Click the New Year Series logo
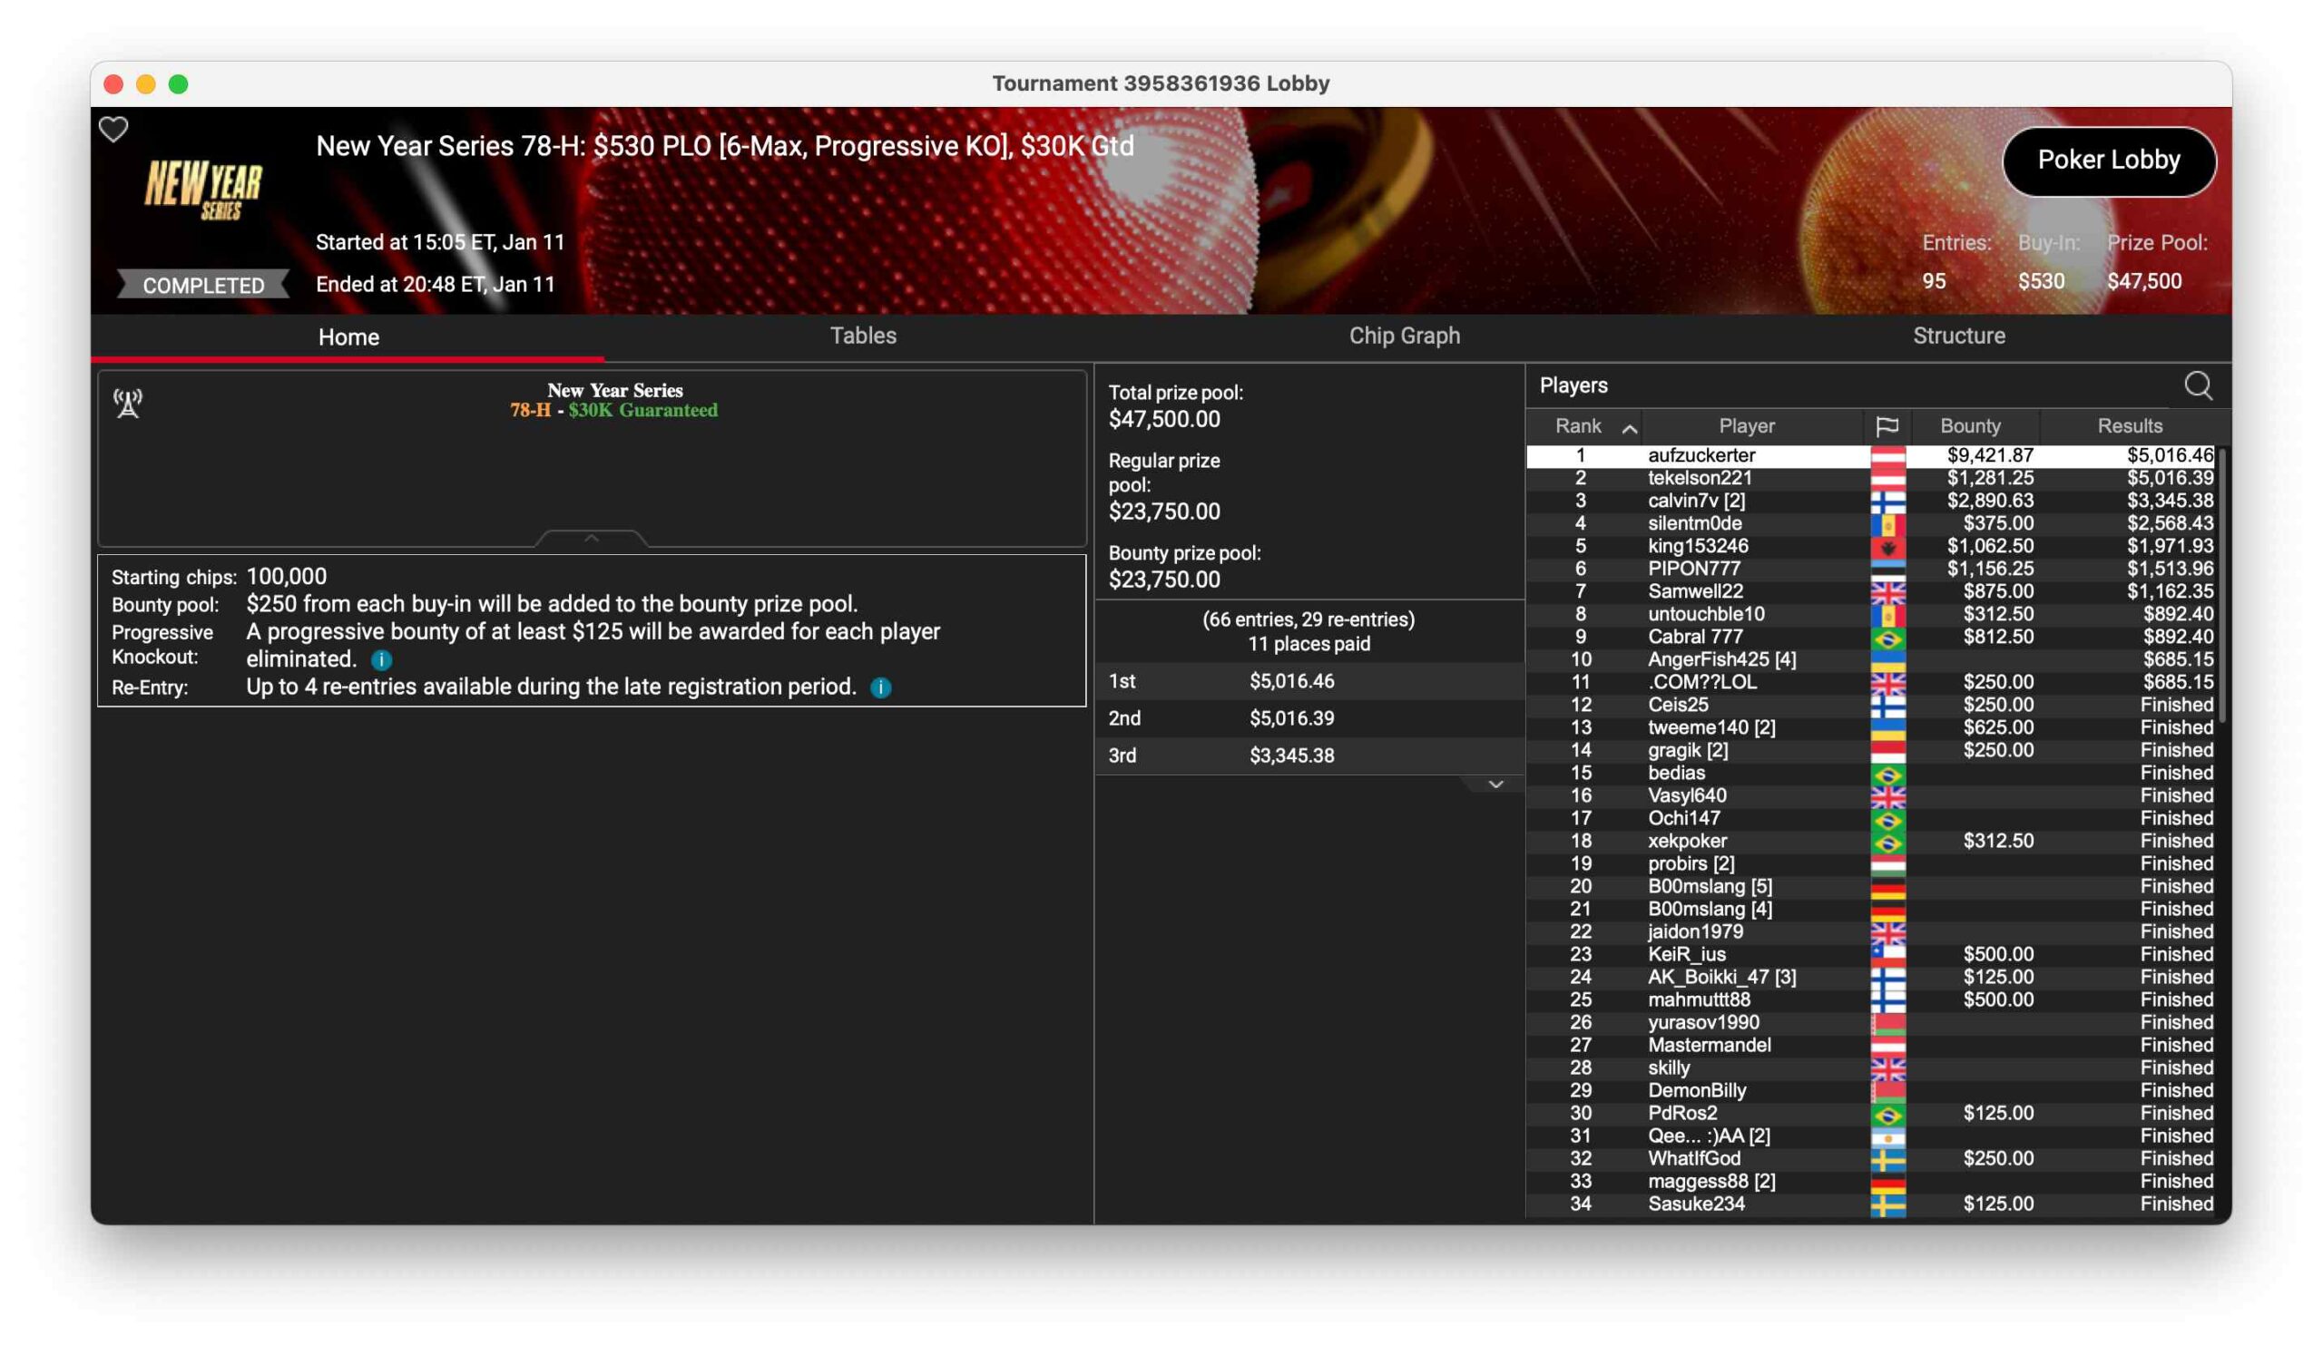Viewport: 2323px width, 1345px height. click(204, 188)
